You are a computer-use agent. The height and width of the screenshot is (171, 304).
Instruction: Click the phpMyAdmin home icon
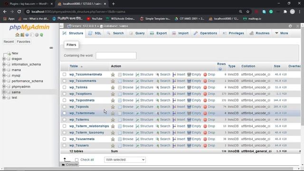click(x=17, y=35)
